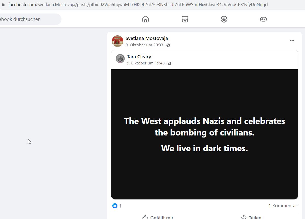The height and width of the screenshot is (219, 305).
Task: Open the 1 Kommentar link
Action: point(283,206)
